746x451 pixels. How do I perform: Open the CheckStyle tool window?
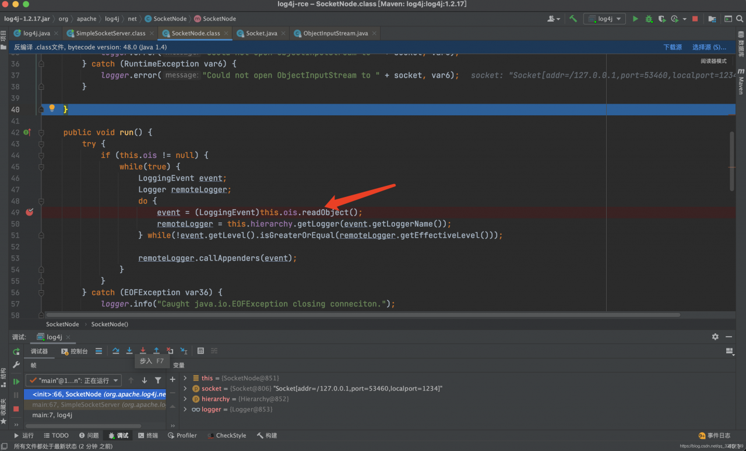227,435
